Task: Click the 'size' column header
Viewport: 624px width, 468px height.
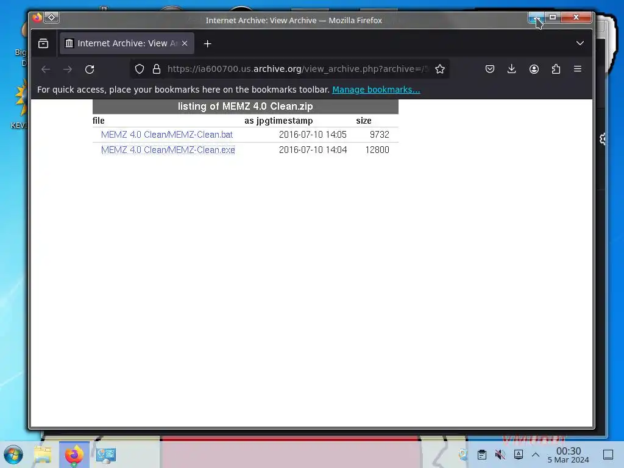Action: tap(364, 121)
